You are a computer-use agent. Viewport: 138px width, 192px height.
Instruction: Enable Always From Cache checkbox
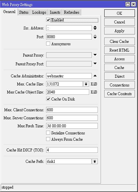[48, 139]
